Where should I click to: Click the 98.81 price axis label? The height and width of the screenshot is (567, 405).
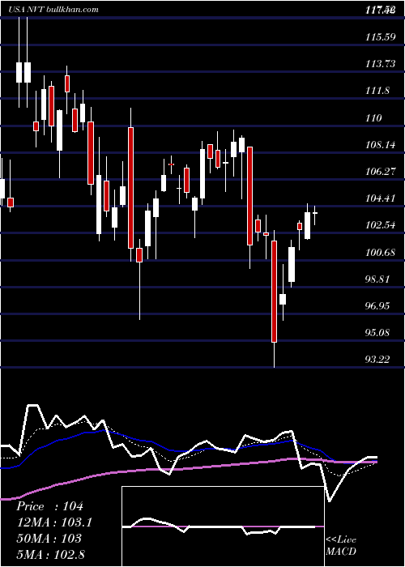[378, 279]
